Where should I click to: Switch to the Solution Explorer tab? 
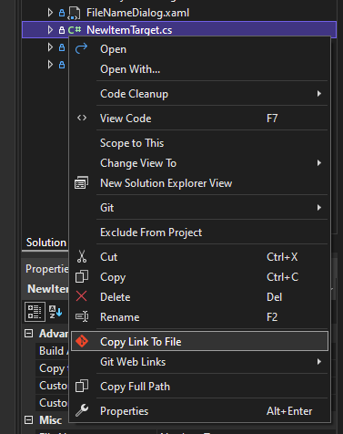46,243
